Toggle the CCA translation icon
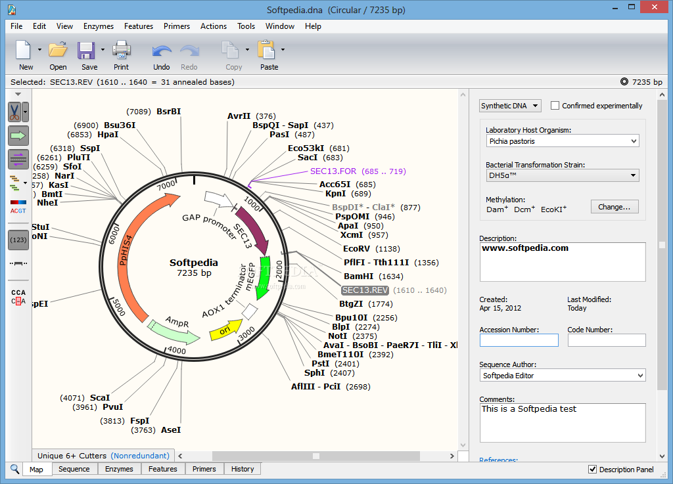673x484 pixels. click(18, 297)
